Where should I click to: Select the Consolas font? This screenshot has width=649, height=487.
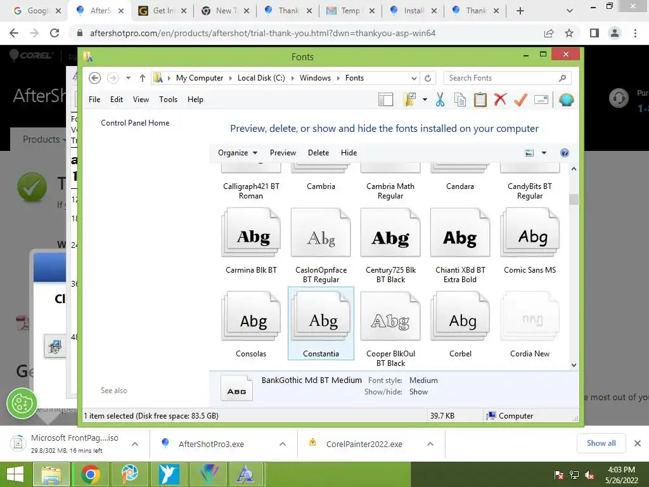click(251, 324)
